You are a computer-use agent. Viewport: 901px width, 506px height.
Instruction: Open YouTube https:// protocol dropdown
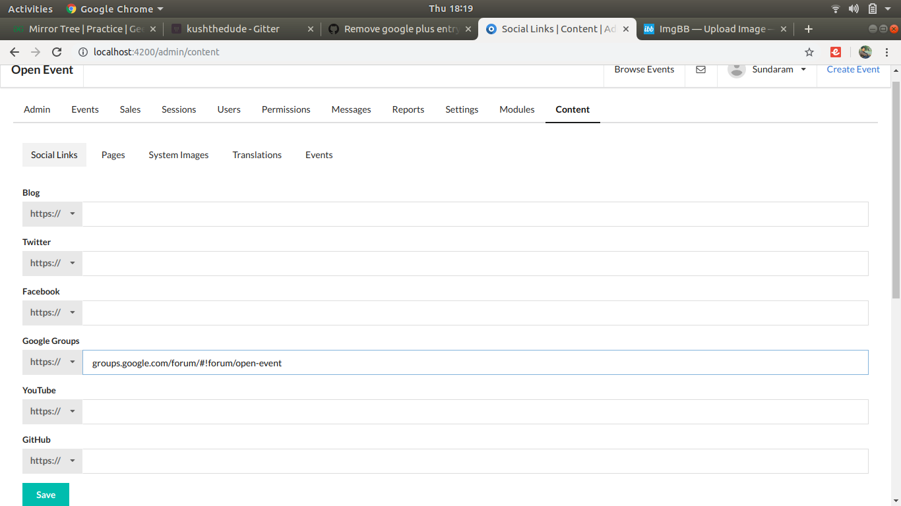coord(52,412)
